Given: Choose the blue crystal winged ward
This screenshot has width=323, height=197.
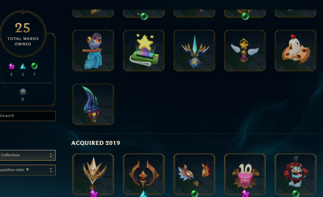Looking at the screenshot, I should click(194, 50).
